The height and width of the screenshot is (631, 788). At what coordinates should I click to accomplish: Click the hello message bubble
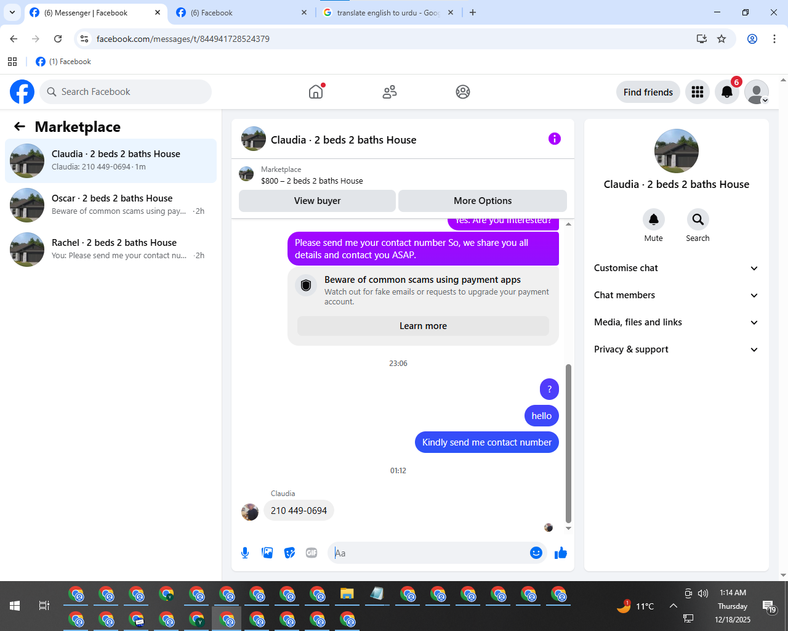coord(542,416)
